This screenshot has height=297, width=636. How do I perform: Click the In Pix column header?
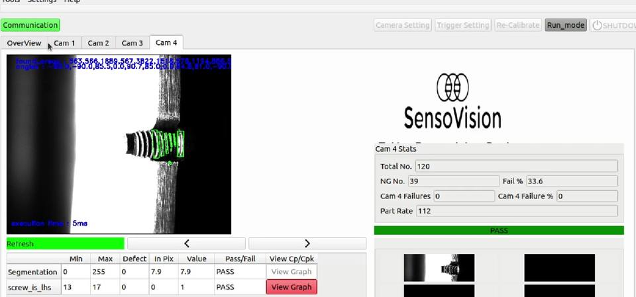click(164, 259)
